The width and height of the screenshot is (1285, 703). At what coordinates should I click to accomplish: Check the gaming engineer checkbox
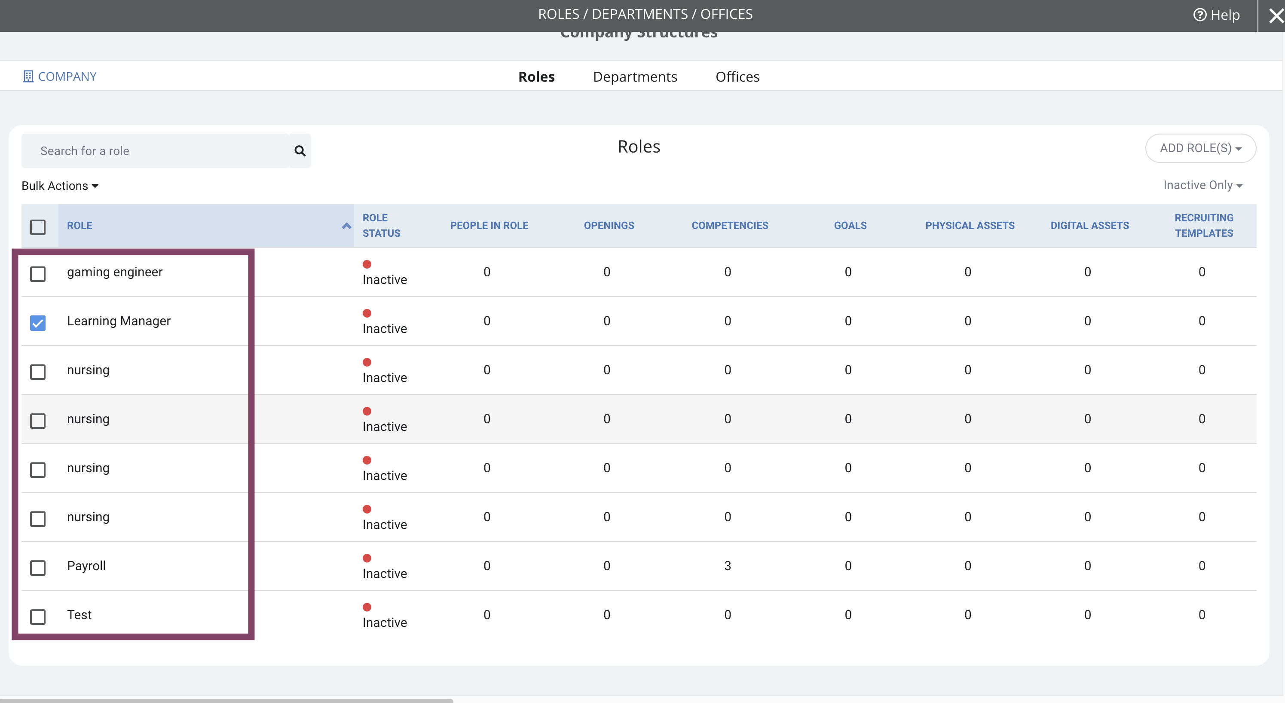tap(38, 274)
